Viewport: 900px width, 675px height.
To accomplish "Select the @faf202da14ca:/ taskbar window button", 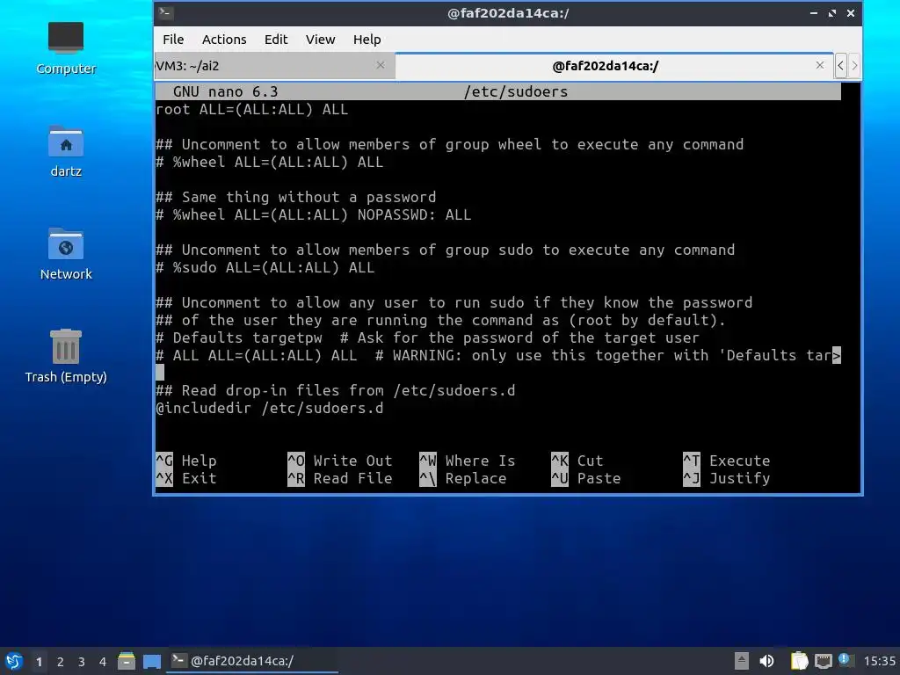I will tap(252, 661).
